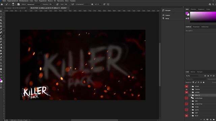Filter layers by pixel layer icon
Viewport: 216px width, 121px height.
click(x=205, y=76)
